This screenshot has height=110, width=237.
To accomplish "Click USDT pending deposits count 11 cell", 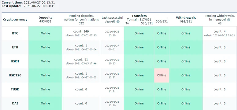I will [81, 61].
